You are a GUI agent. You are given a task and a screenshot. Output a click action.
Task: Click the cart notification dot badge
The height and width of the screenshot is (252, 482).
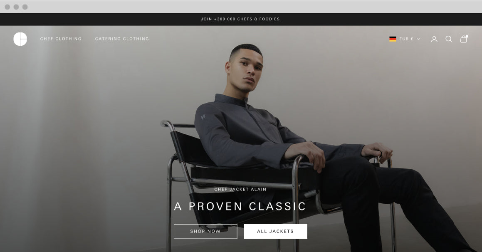467,36
